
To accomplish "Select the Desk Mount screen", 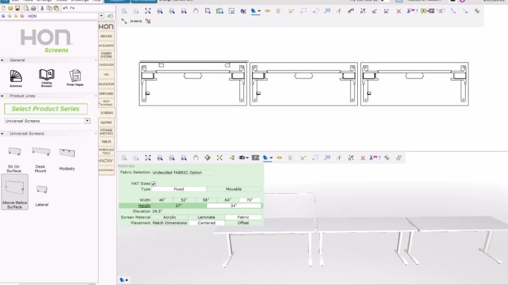I will [x=41, y=159].
